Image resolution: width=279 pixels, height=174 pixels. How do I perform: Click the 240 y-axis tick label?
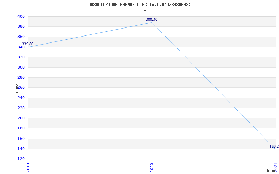pos(21,98)
